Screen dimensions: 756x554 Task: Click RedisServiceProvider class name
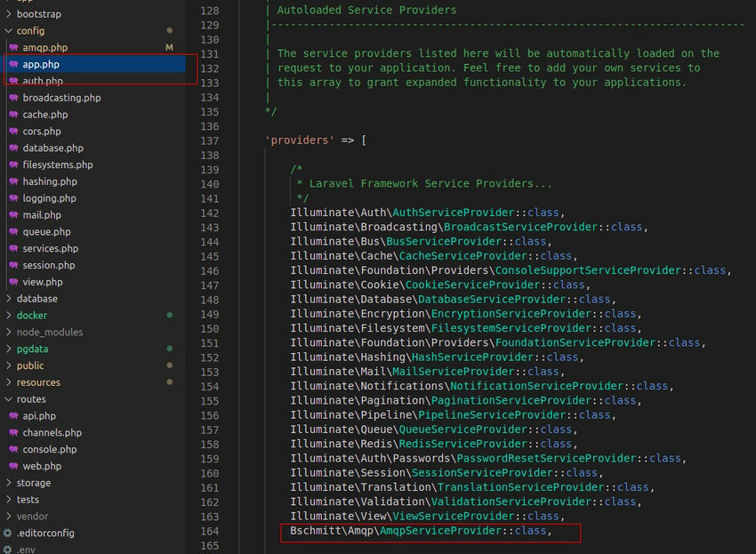[463, 444]
